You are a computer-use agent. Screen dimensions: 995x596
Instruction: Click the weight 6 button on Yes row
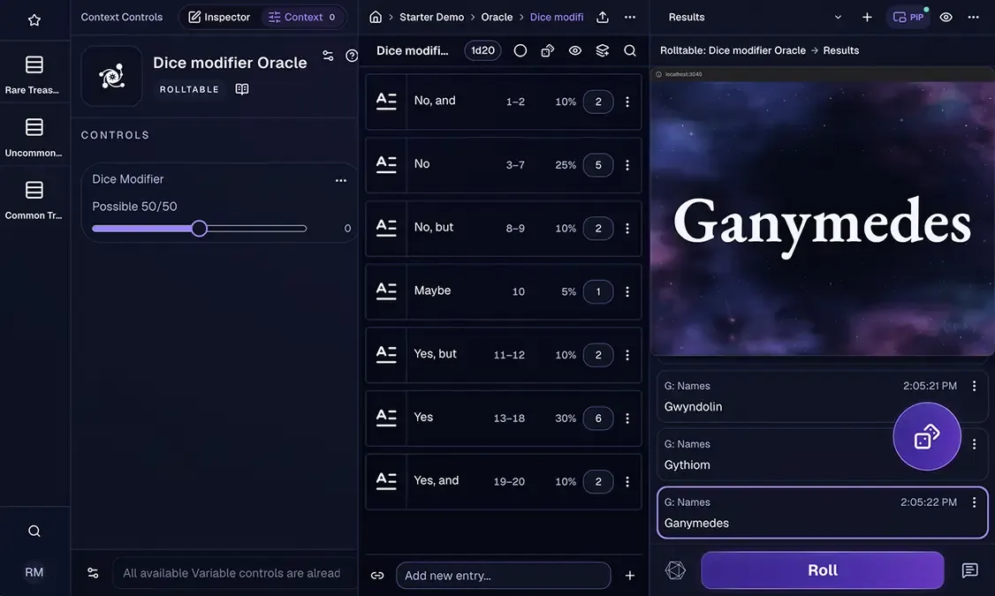tap(597, 419)
